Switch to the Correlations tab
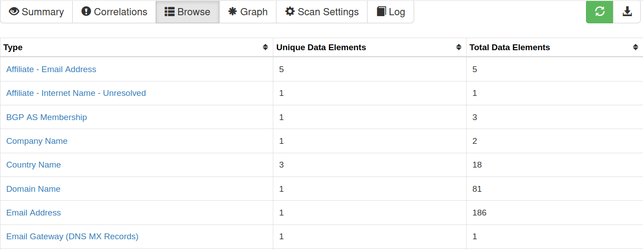Image resolution: width=643 pixels, height=250 pixels. point(114,12)
